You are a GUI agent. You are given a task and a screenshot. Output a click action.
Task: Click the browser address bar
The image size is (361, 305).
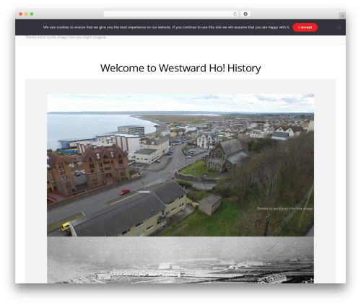pos(171,14)
